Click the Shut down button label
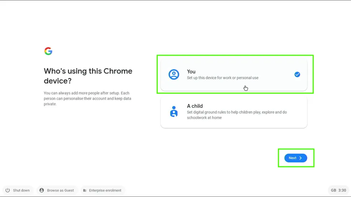 click(x=21, y=190)
